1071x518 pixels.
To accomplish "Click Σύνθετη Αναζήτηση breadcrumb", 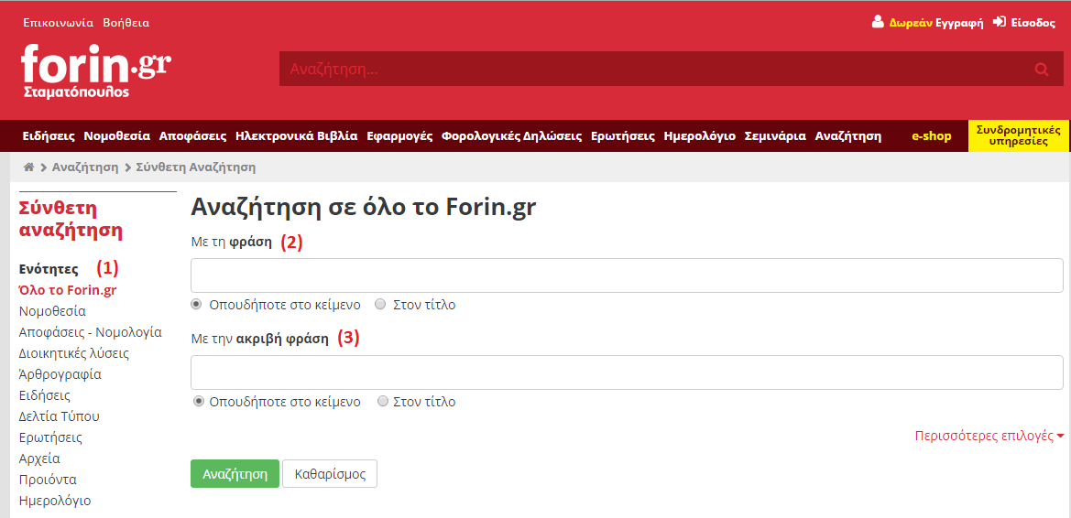I will 196,167.
